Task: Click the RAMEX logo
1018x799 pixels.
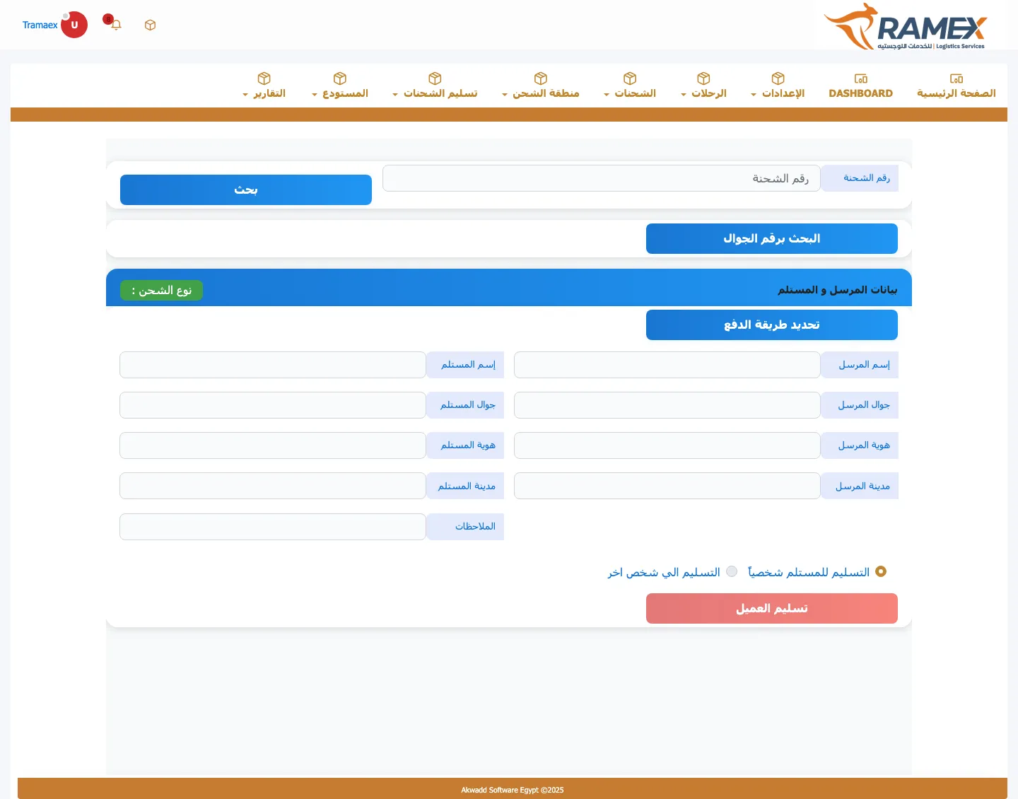Action: click(906, 27)
